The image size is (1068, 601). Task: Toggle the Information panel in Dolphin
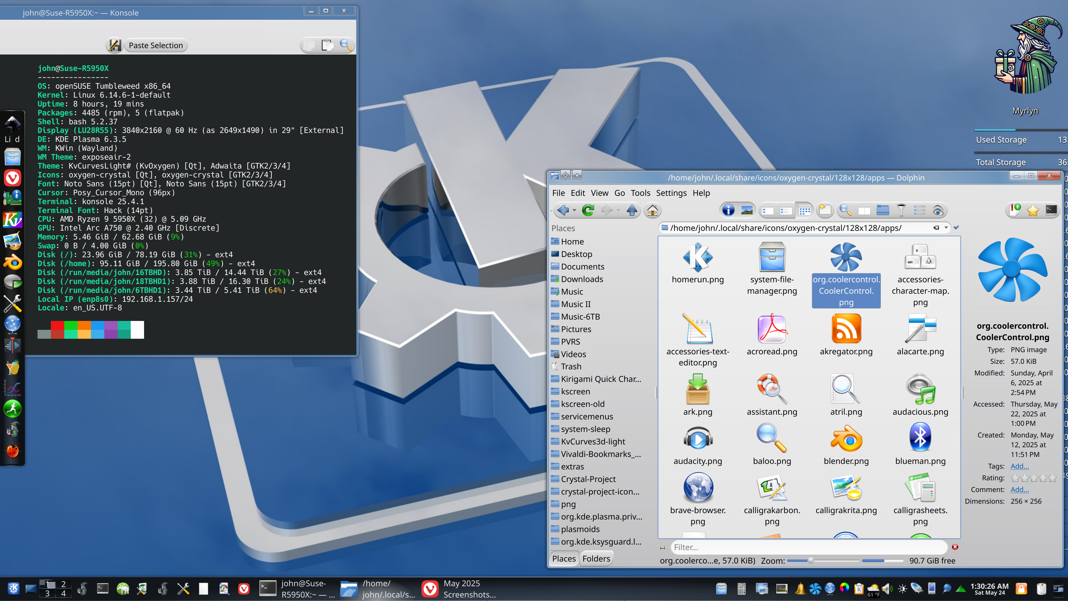[728, 211]
